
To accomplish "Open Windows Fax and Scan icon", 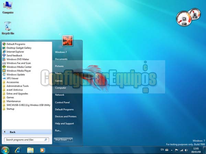I will pyautogui.click(x=4, y=63).
